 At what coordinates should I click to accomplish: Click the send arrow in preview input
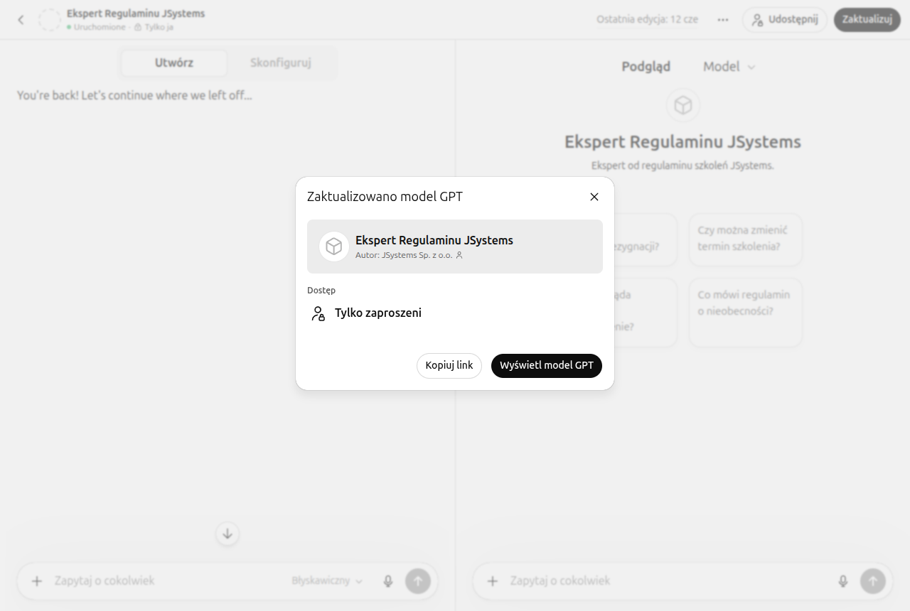tap(873, 581)
